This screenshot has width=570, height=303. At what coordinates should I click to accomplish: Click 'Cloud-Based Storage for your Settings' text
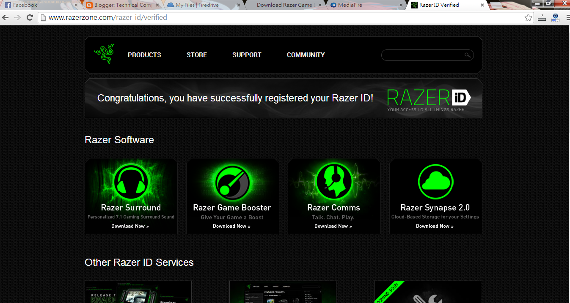point(435,217)
